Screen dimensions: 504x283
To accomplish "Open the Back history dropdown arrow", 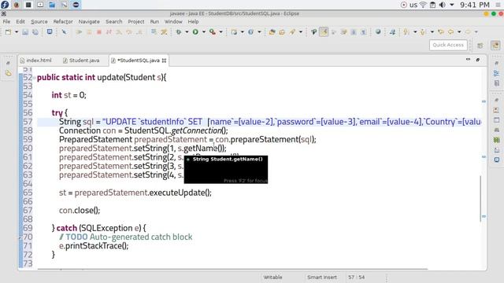I will pos(459,31).
